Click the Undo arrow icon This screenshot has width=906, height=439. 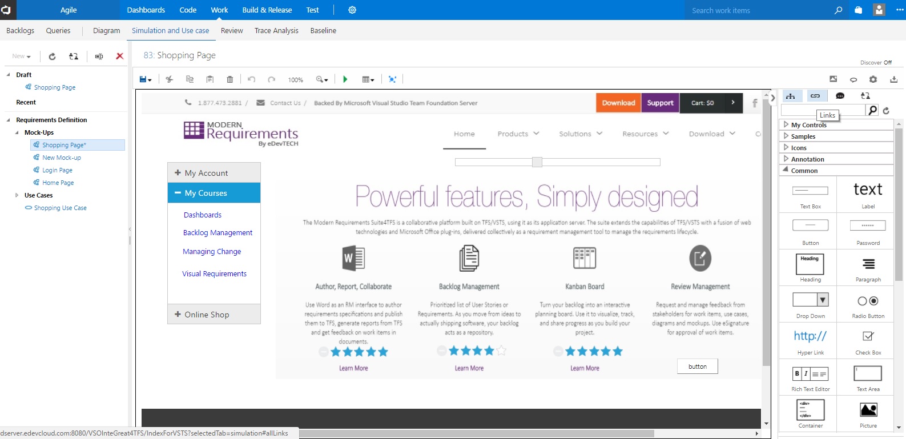[x=251, y=79]
